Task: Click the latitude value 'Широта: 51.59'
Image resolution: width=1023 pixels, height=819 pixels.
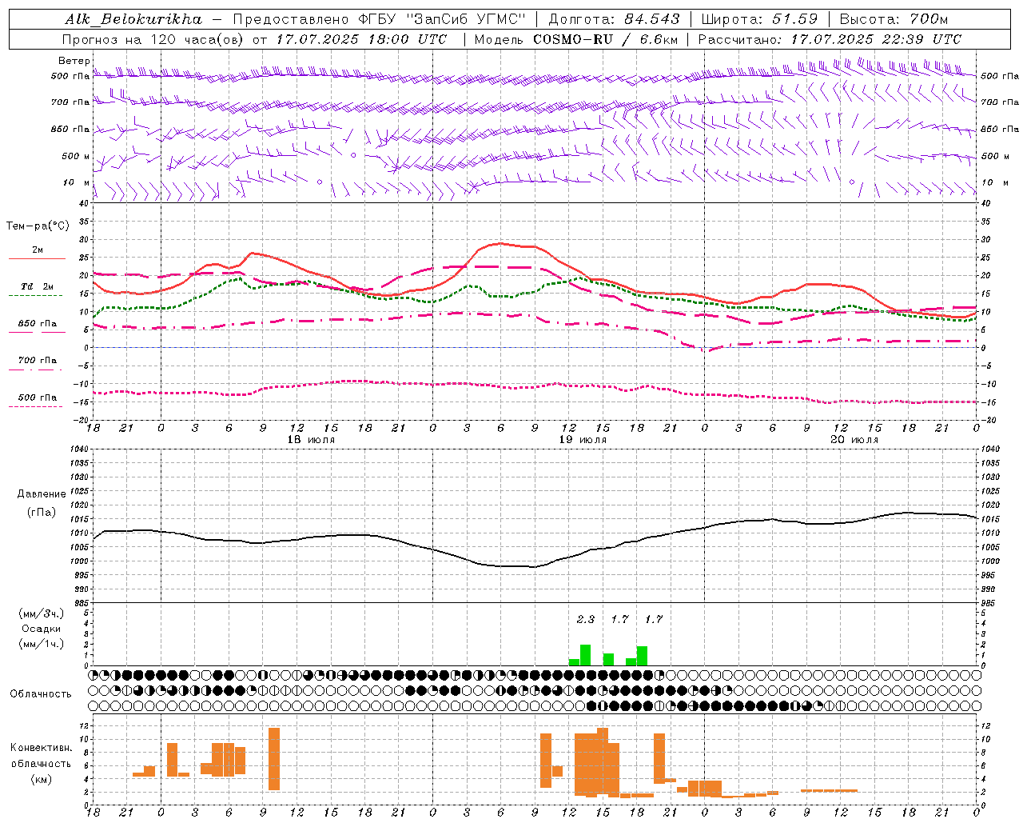Action: (x=758, y=19)
